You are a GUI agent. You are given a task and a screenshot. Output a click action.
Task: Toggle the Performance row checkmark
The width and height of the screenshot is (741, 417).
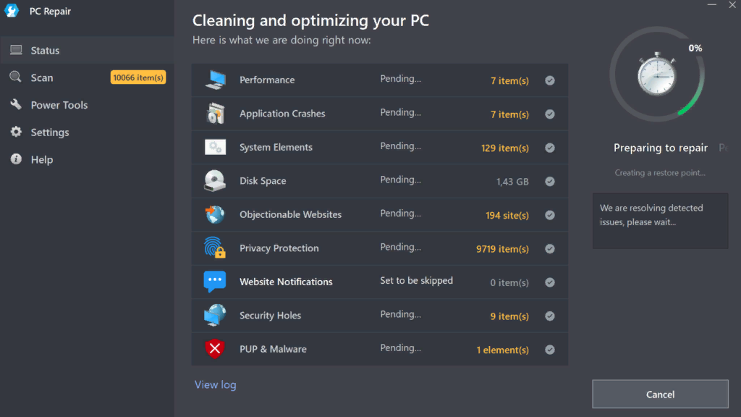point(550,80)
